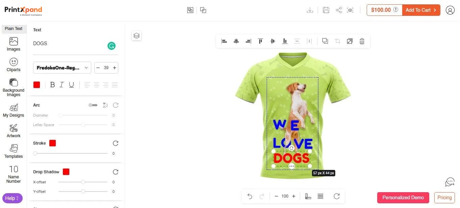Screen dimensions: 460x208
Task: Increase font size with the plus stepper
Action: (x=115, y=67)
